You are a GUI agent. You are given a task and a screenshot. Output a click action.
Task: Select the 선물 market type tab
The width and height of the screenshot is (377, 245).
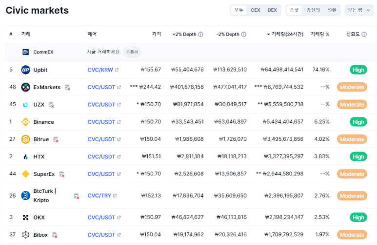332,10
